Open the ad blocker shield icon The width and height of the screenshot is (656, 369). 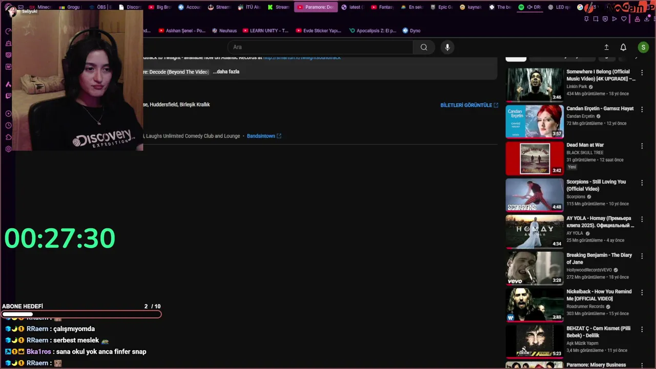[605, 19]
